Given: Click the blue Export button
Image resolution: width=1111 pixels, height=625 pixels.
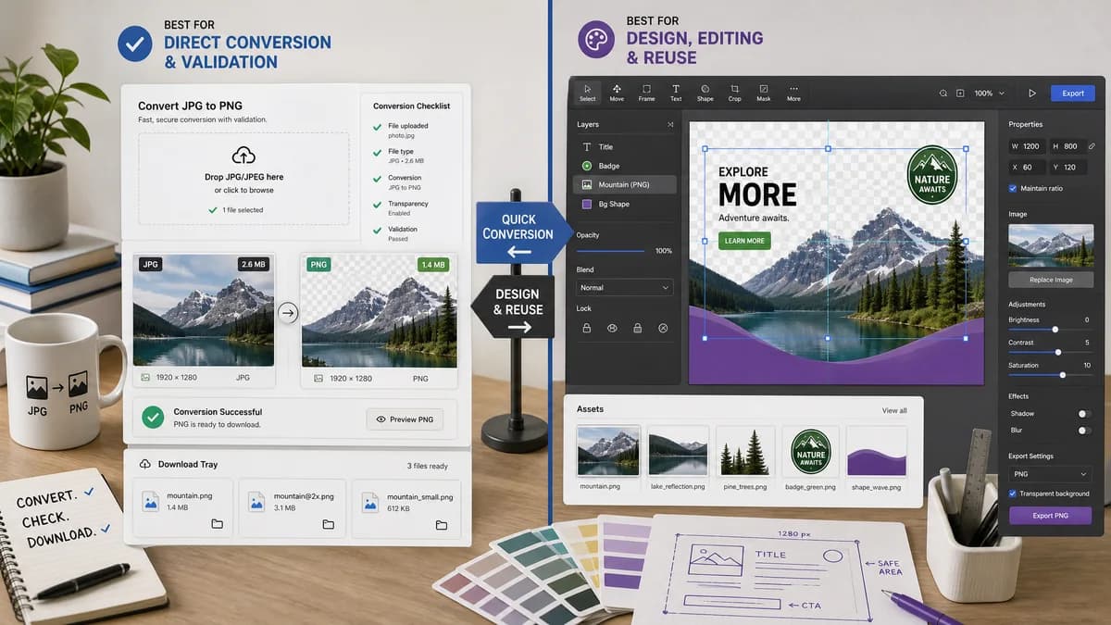Looking at the screenshot, I should [1073, 94].
